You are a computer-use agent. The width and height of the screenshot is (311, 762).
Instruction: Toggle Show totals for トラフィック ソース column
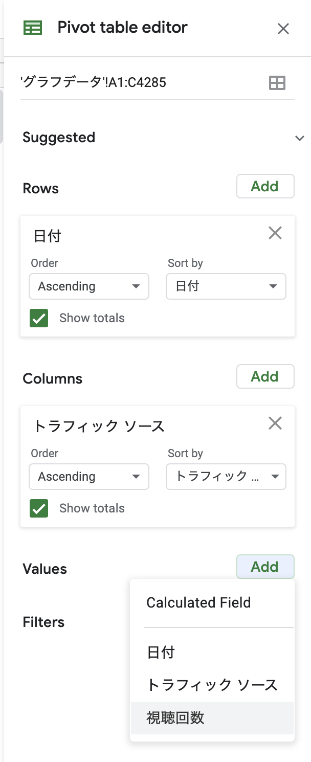pyautogui.click(x=39, y=508)
